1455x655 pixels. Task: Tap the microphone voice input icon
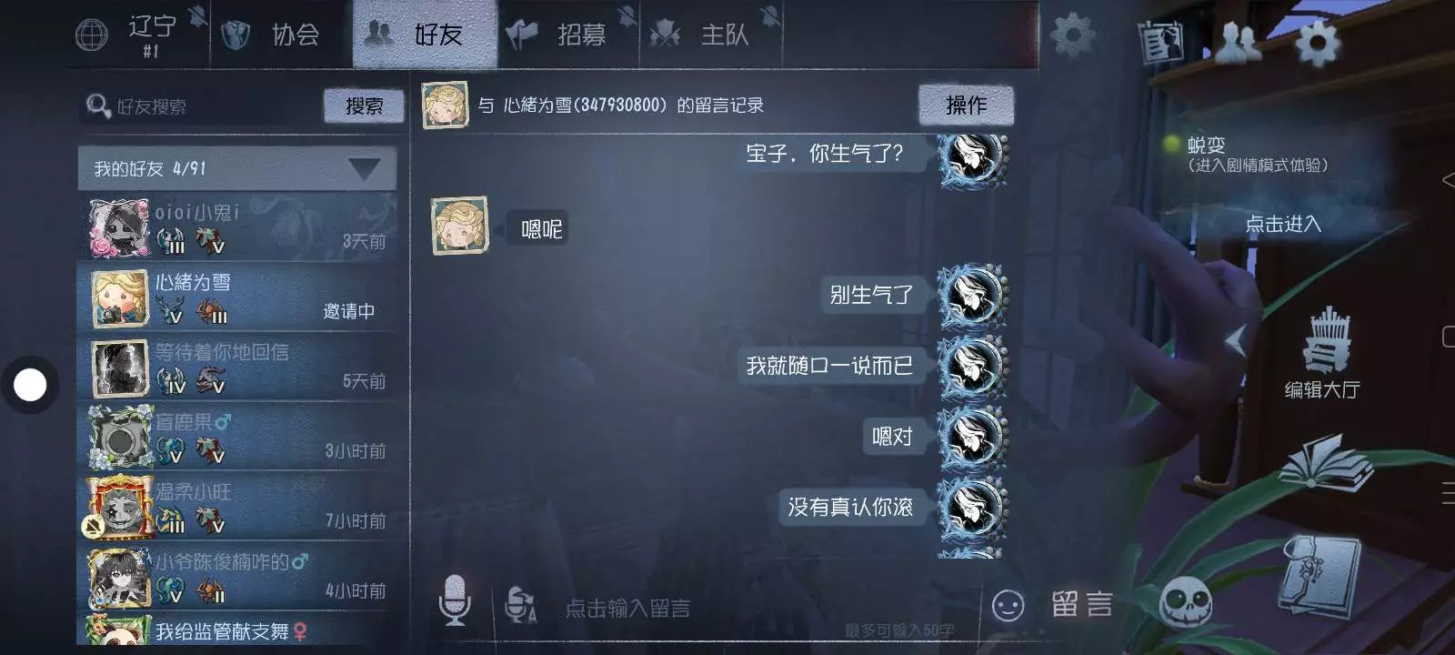[455, 600]
